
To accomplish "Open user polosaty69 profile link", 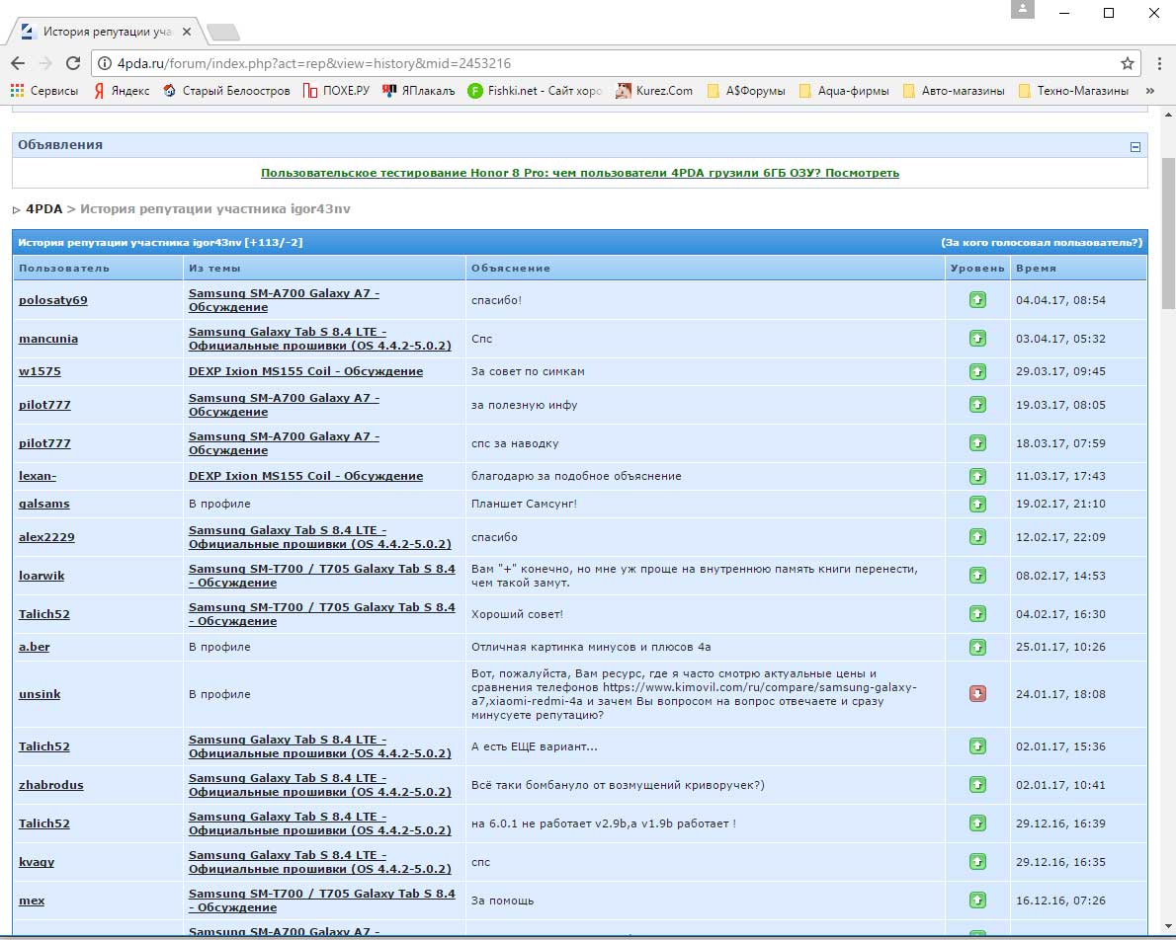I will tap(53, 300).
